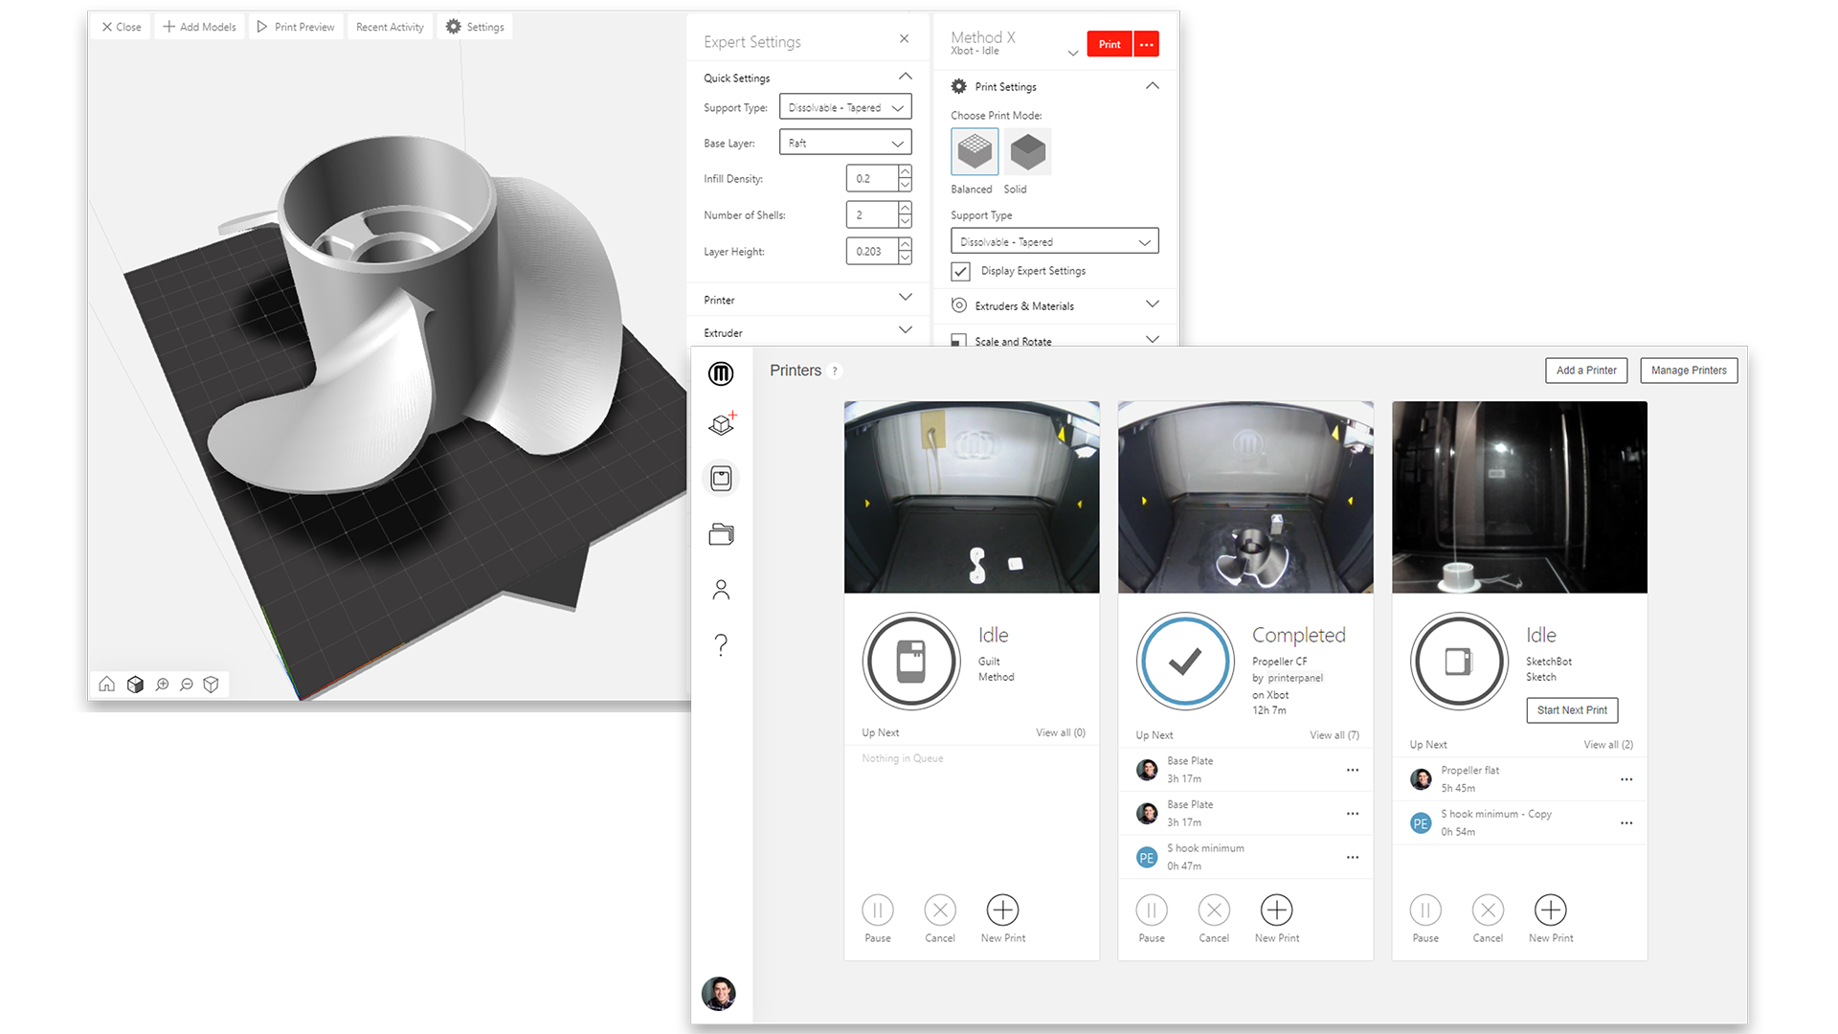Collapse the Quick Settings section
Screen dimensions: 1838x1034
pyautogui.click(x=905, y=76)
